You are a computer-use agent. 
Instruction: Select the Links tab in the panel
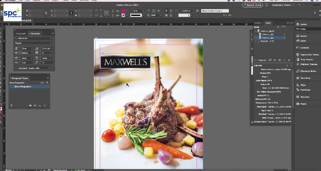268,23
